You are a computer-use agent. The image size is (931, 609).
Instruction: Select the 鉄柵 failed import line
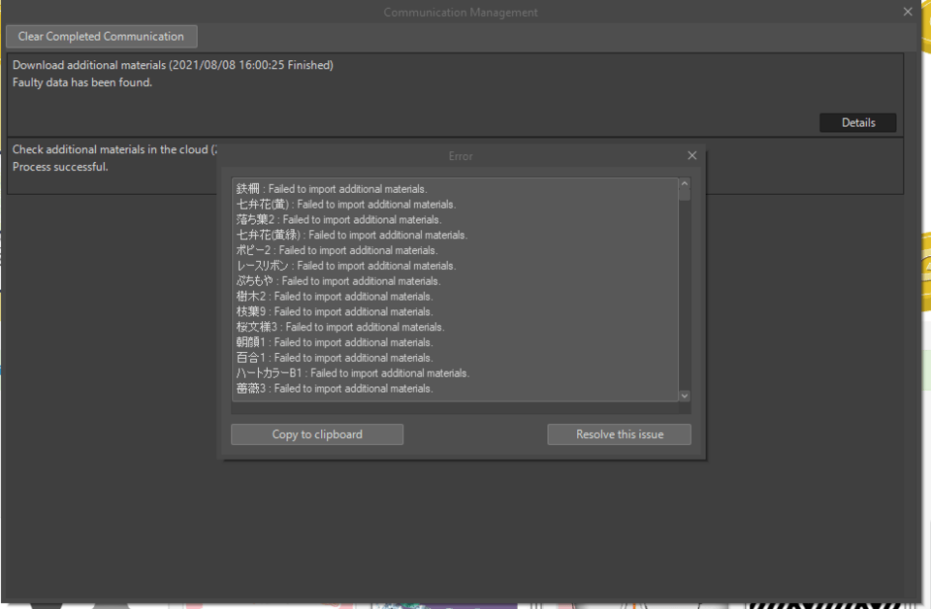coord(332,189)
